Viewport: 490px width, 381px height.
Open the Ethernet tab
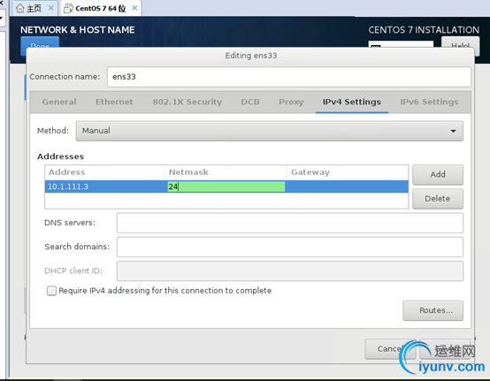(x=114, y=102)
